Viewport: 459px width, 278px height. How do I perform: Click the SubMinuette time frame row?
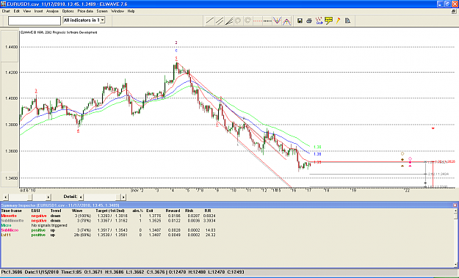coord(108,221)
